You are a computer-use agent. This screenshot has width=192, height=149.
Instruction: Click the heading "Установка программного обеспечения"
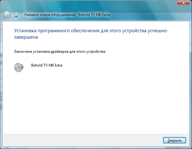pos(57,31)
